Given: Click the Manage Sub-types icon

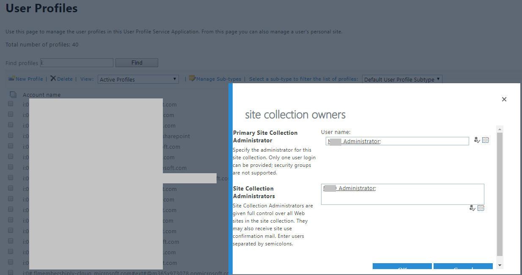Looking at the screenshot, I should 192,79.
